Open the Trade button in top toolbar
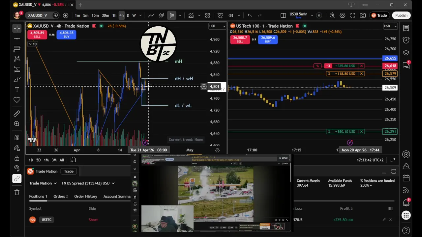This screenshot has height=237, width=422. [379, 15]
